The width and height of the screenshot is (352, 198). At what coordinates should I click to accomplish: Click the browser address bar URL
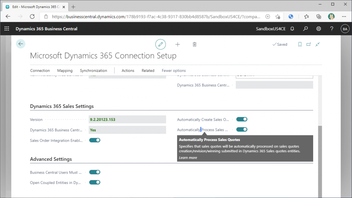(156, 16)
